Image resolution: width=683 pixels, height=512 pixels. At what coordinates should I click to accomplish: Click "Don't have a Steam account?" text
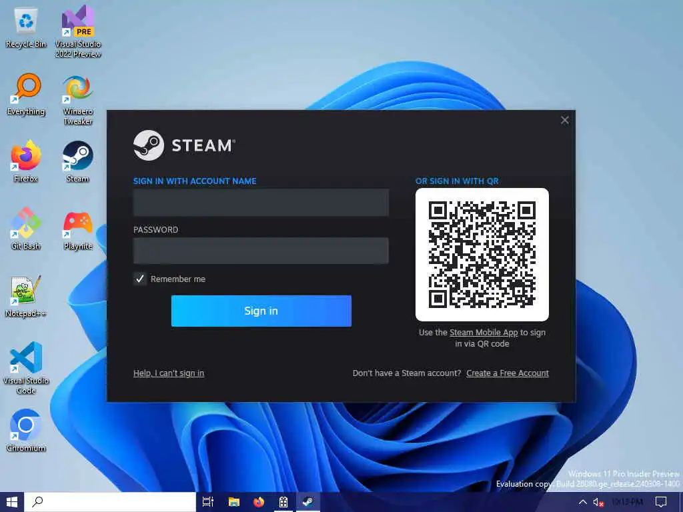tap(407, 373)
